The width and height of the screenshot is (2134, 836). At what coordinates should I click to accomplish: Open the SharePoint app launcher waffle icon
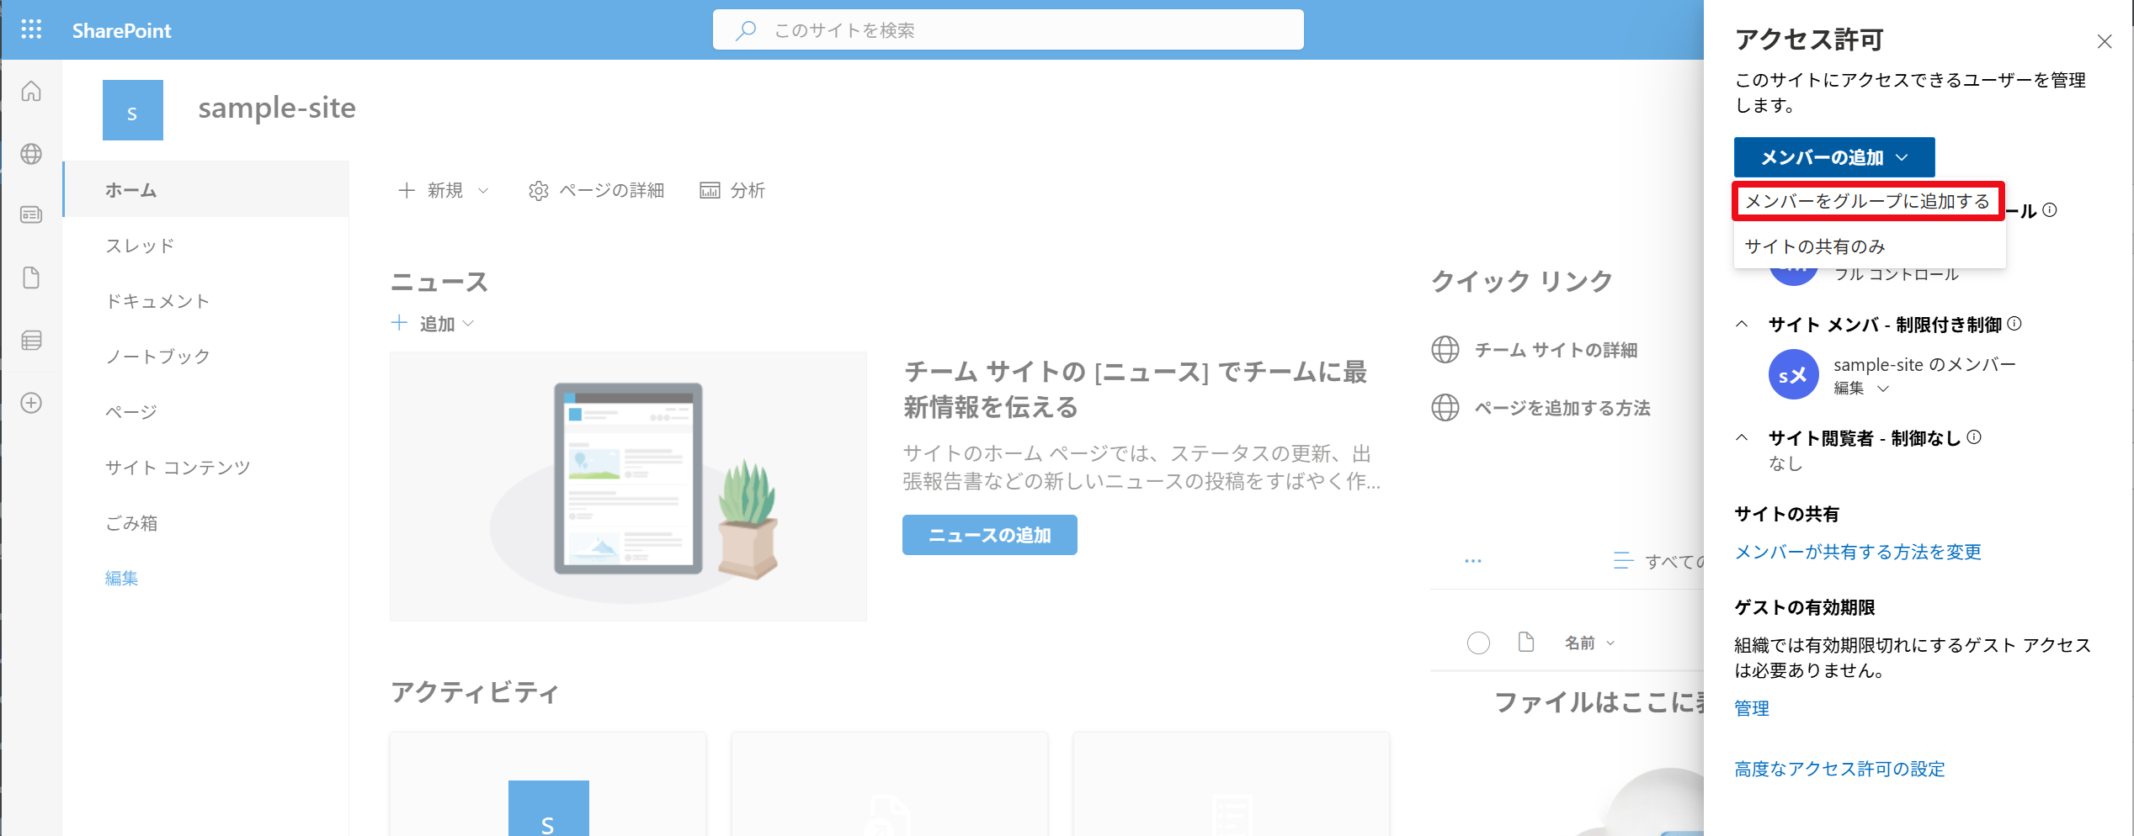point(31,30)
